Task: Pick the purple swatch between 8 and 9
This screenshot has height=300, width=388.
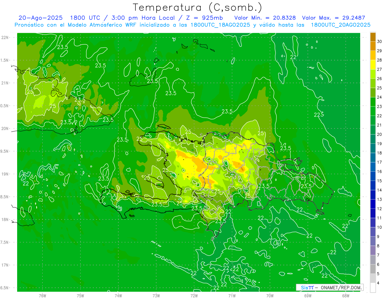Action: click(x=373, y=241)
